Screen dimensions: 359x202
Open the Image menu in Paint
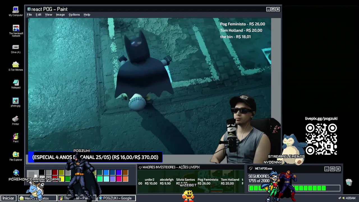(x=60, y=15)
